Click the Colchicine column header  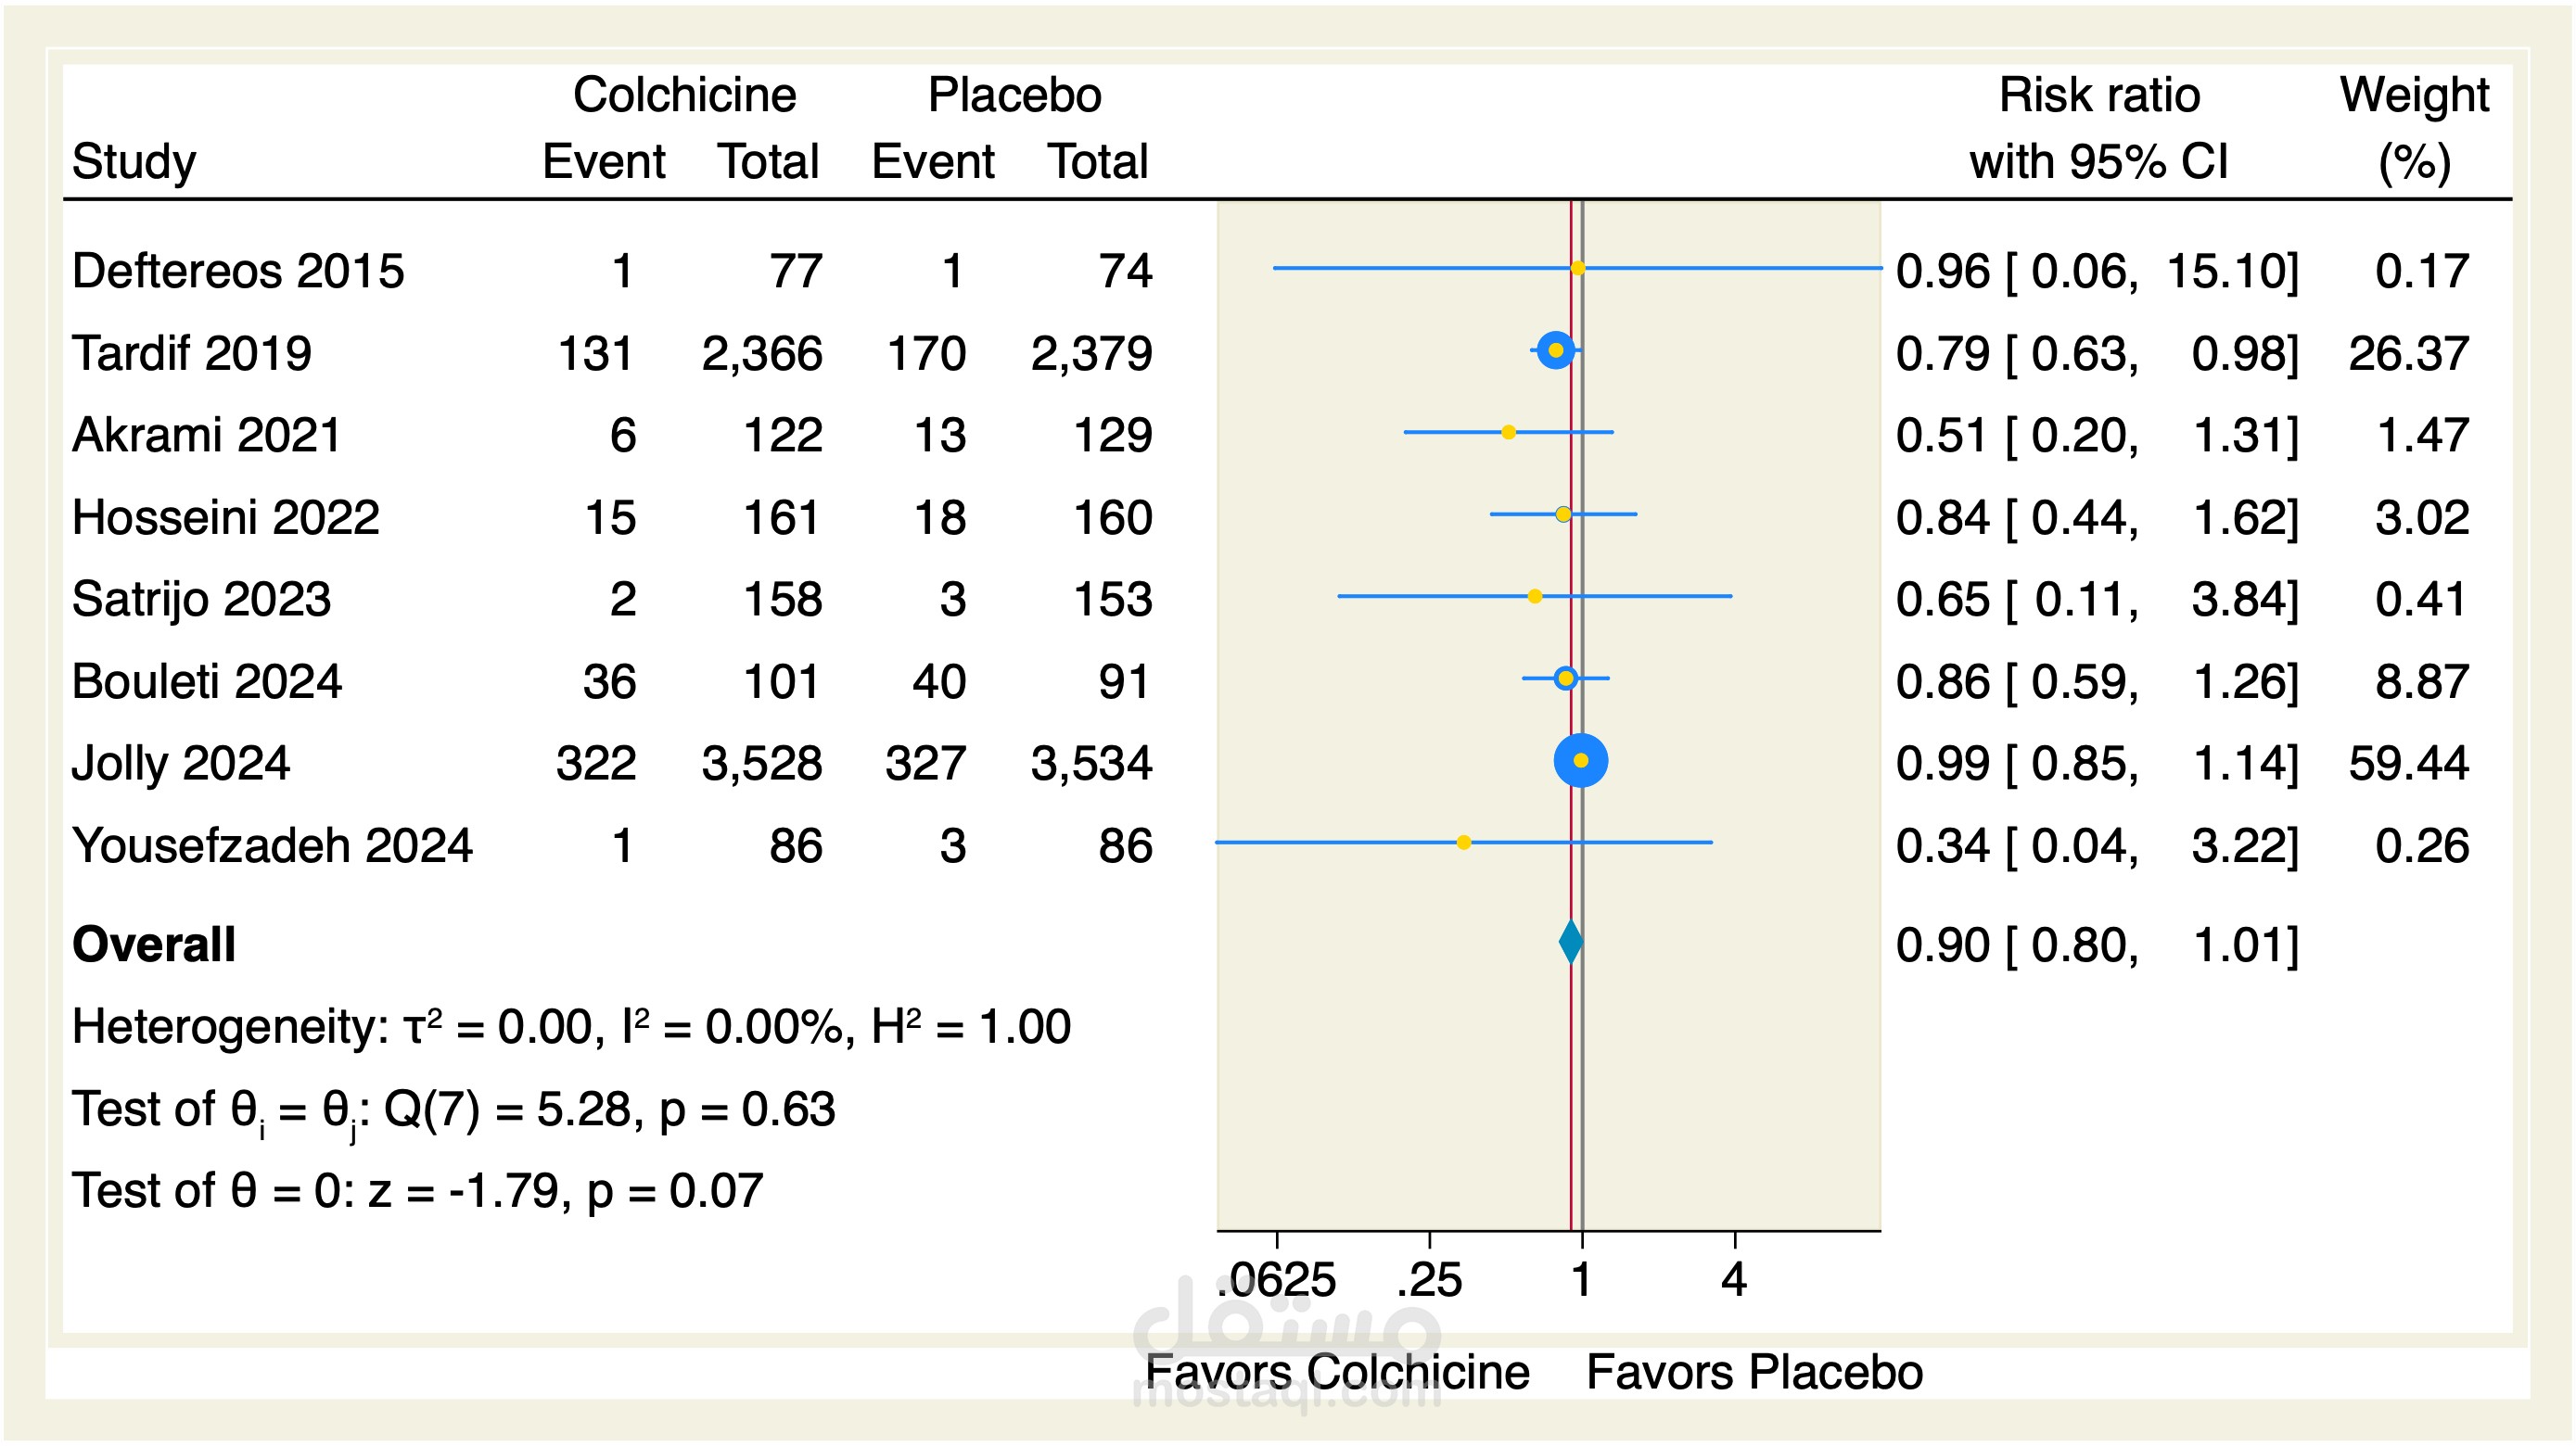pos(684,95)
